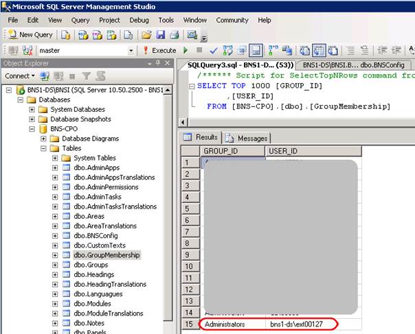Collapse the SELECT statement outline in editor

[192, 86]
